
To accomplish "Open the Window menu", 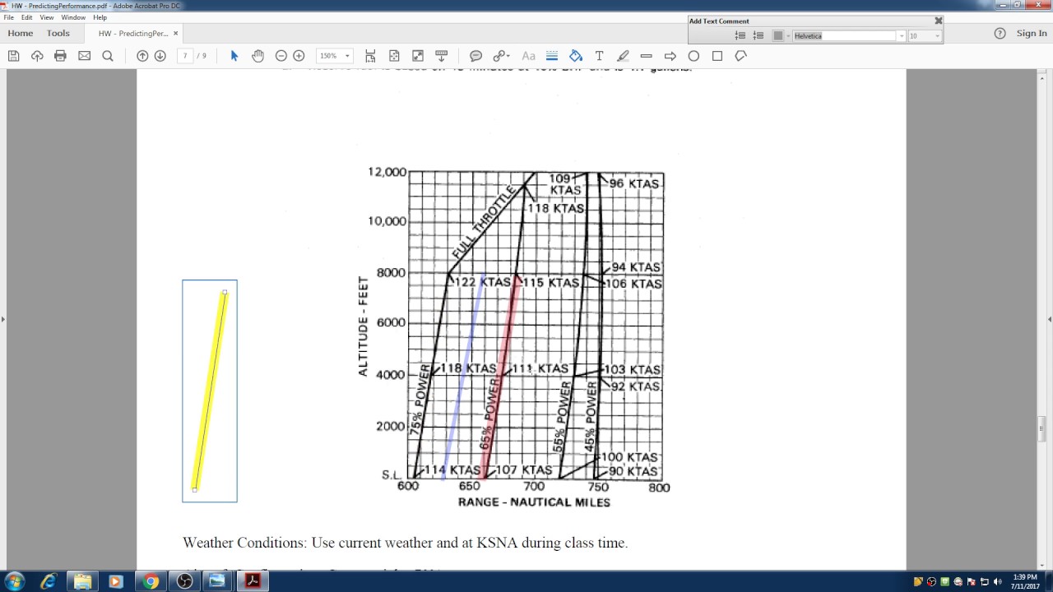I will pyautogui.click(x=73, y=17).
